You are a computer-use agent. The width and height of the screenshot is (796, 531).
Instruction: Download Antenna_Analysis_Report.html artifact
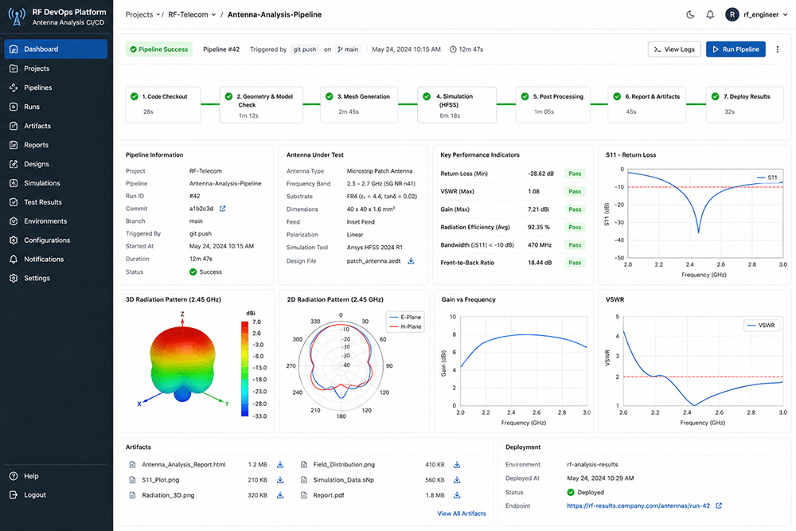280,464
